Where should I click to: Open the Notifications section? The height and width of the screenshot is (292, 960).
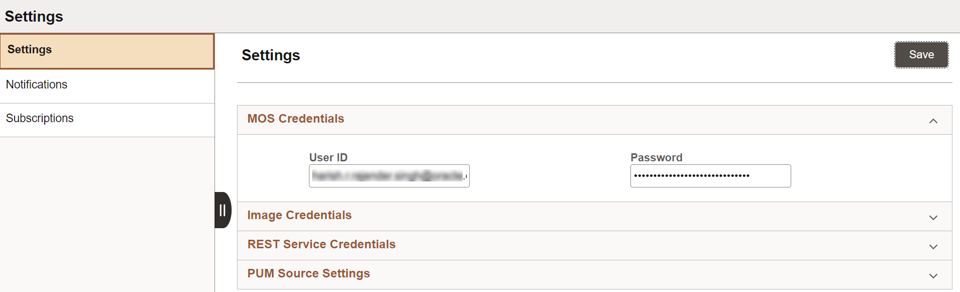(37, 84)
